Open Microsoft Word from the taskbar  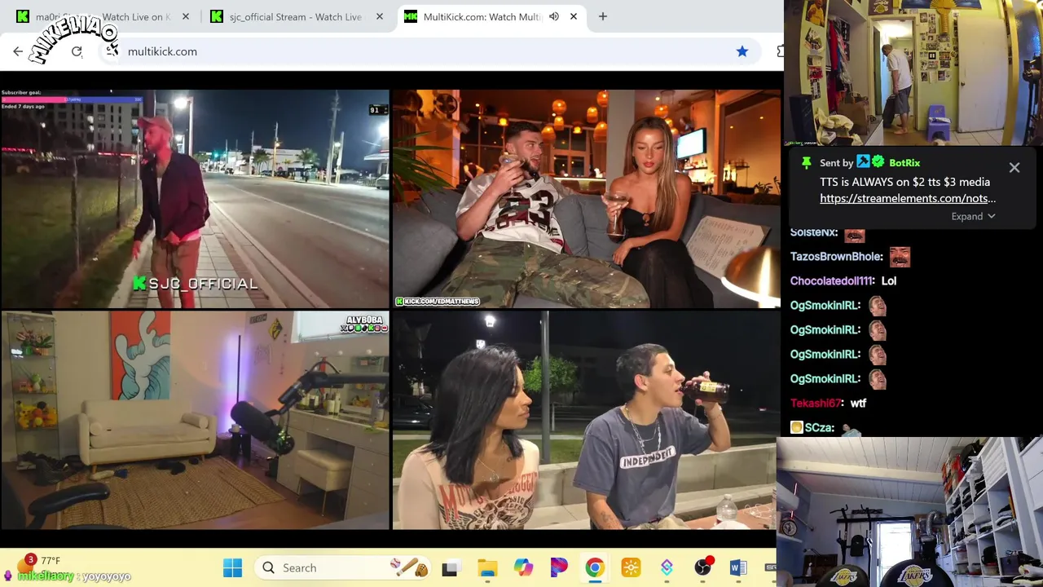click(738, 568)
